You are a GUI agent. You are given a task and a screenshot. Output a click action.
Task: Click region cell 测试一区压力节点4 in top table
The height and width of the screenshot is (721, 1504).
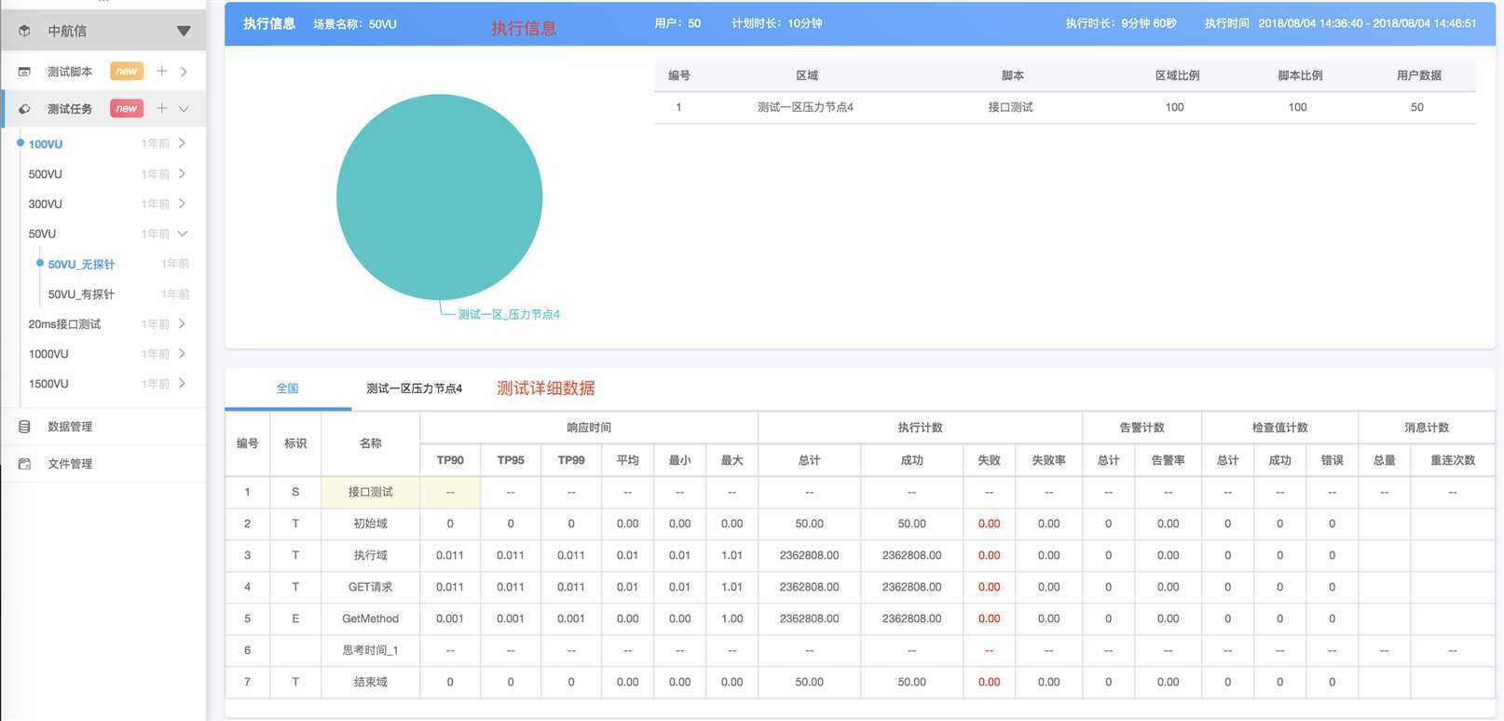tap(805, 107)
